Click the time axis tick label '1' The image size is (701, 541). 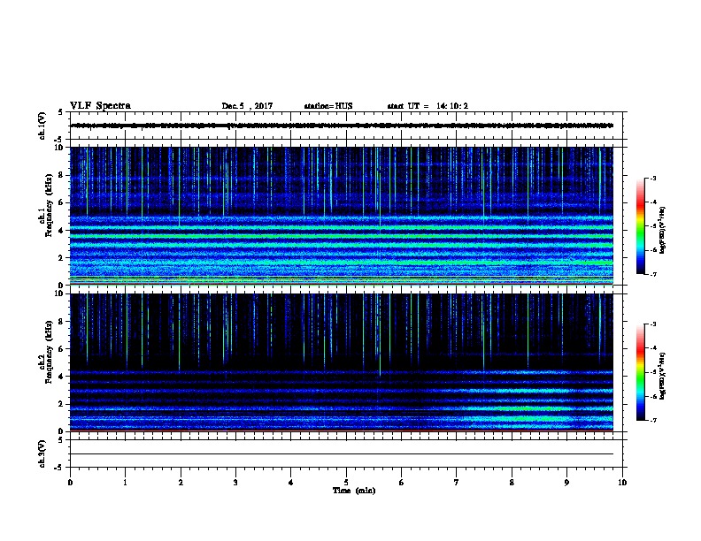125,483
